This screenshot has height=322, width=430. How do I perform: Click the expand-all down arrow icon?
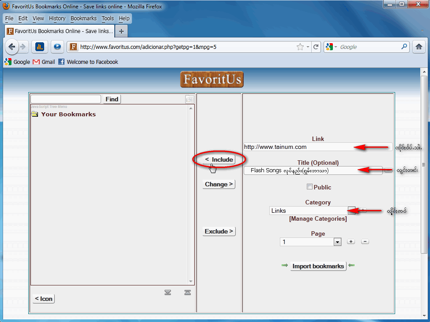(168, 292)
